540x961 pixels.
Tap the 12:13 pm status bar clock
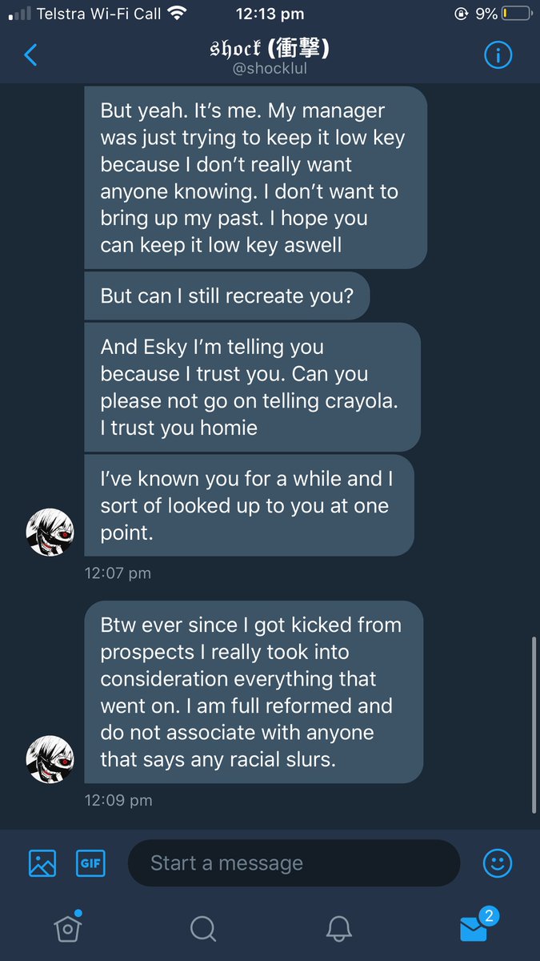click(270, 14)
